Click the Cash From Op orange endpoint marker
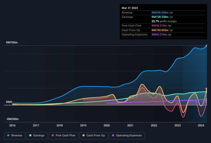Image resolution: width=211 pixels, height=143 pixels. [207, 89]
